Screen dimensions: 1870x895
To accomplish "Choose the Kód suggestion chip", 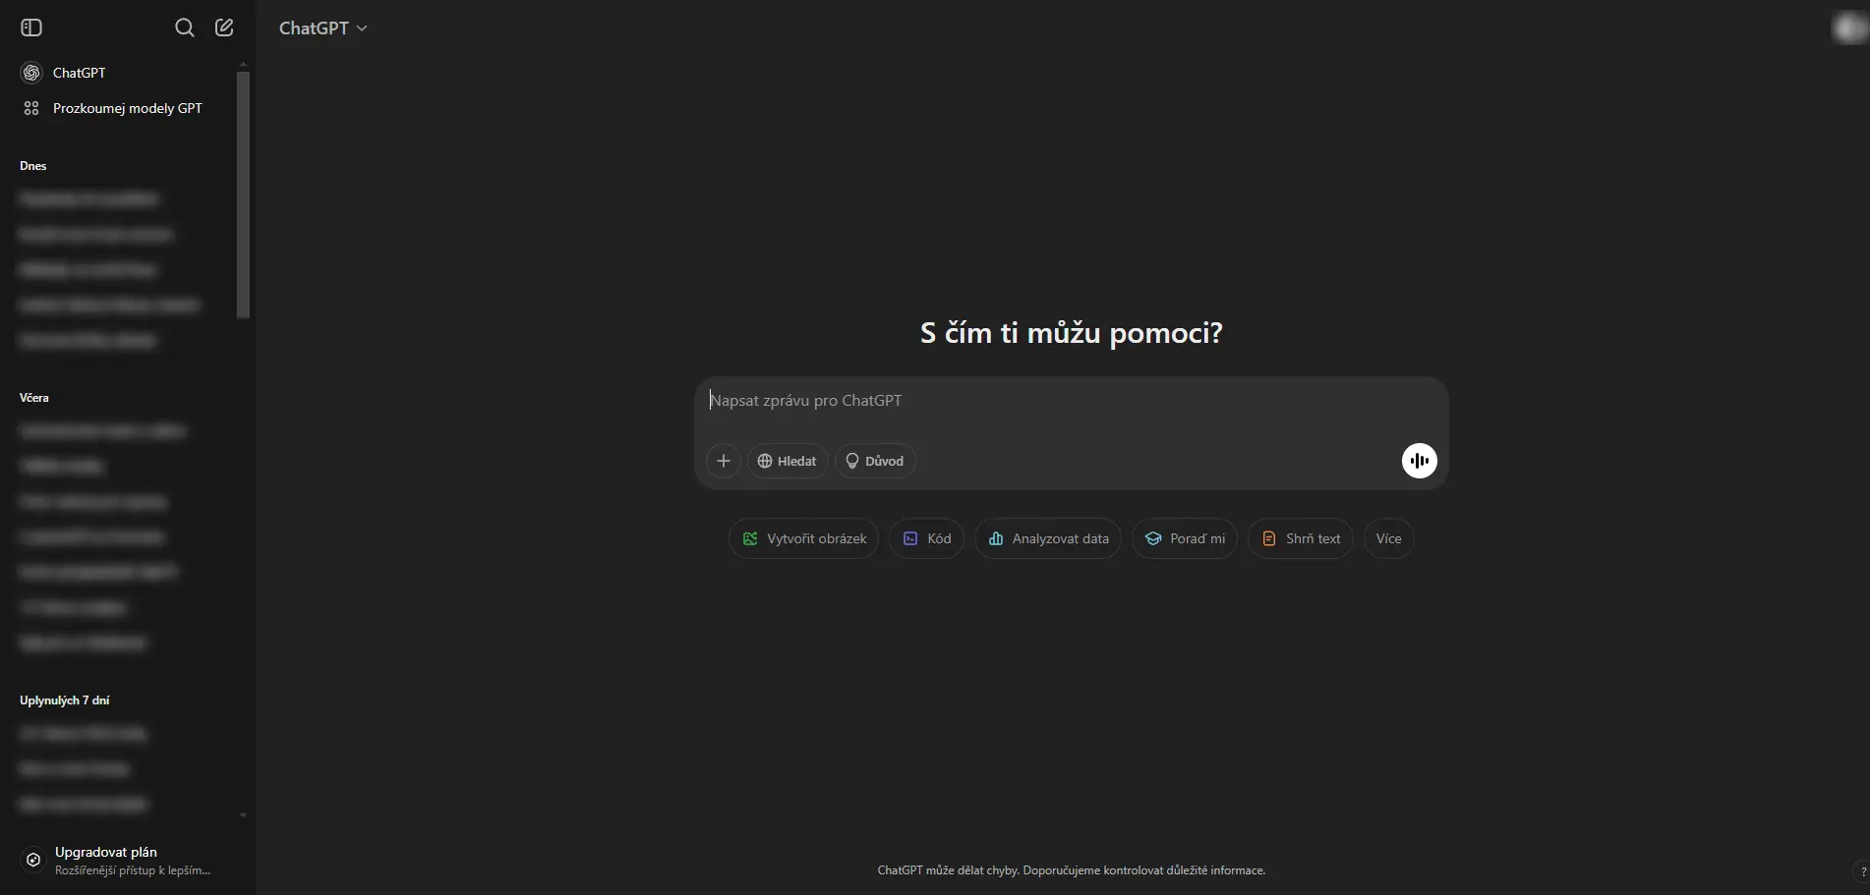I will point(926,538).
